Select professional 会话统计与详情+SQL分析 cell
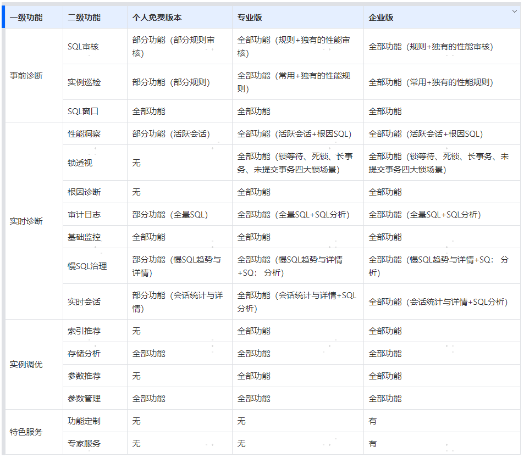Screen dimensions: 524x458 tap(298, 302)
